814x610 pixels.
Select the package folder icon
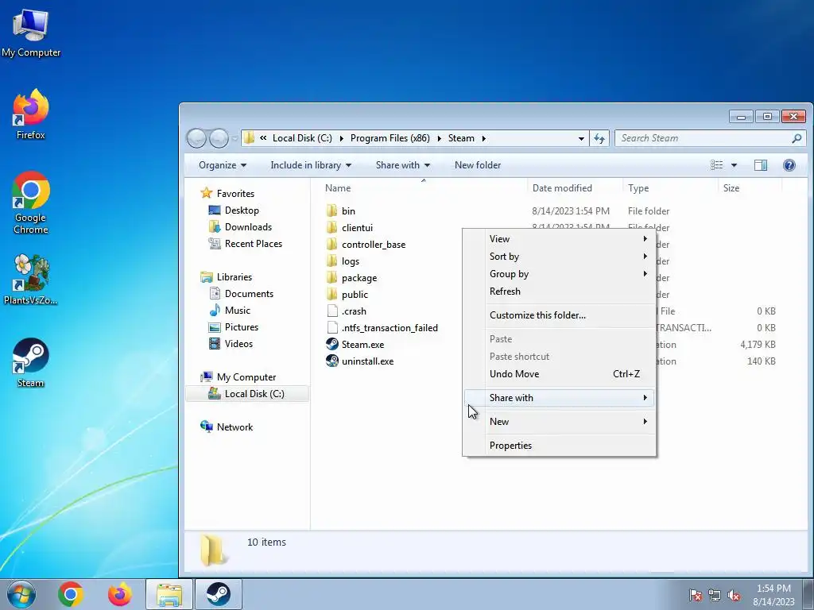tap(331, 277)
